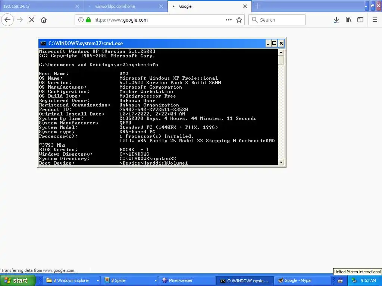This screenshot has height=286, width=382.
Task: Switch to the 192.168.24.1 tab
Action: tap(42, 6)
